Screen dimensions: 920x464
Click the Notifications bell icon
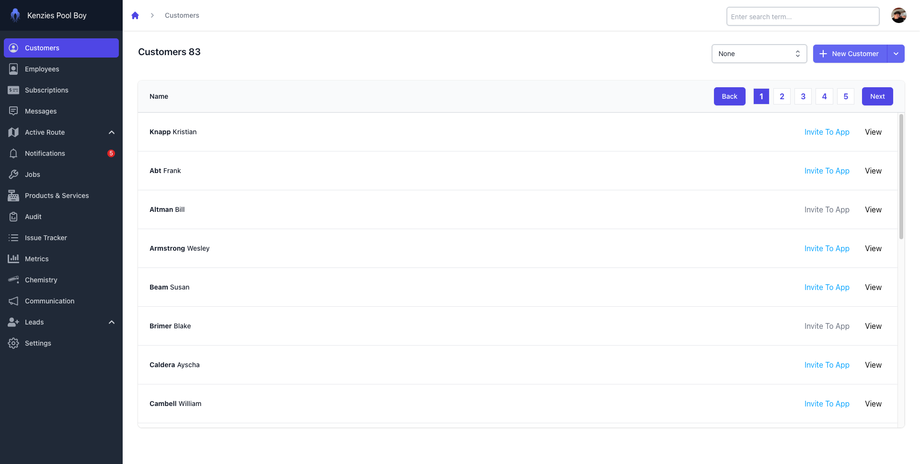(13, 153)
